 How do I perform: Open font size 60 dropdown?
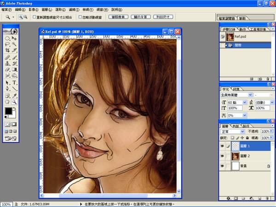point(245,102)
